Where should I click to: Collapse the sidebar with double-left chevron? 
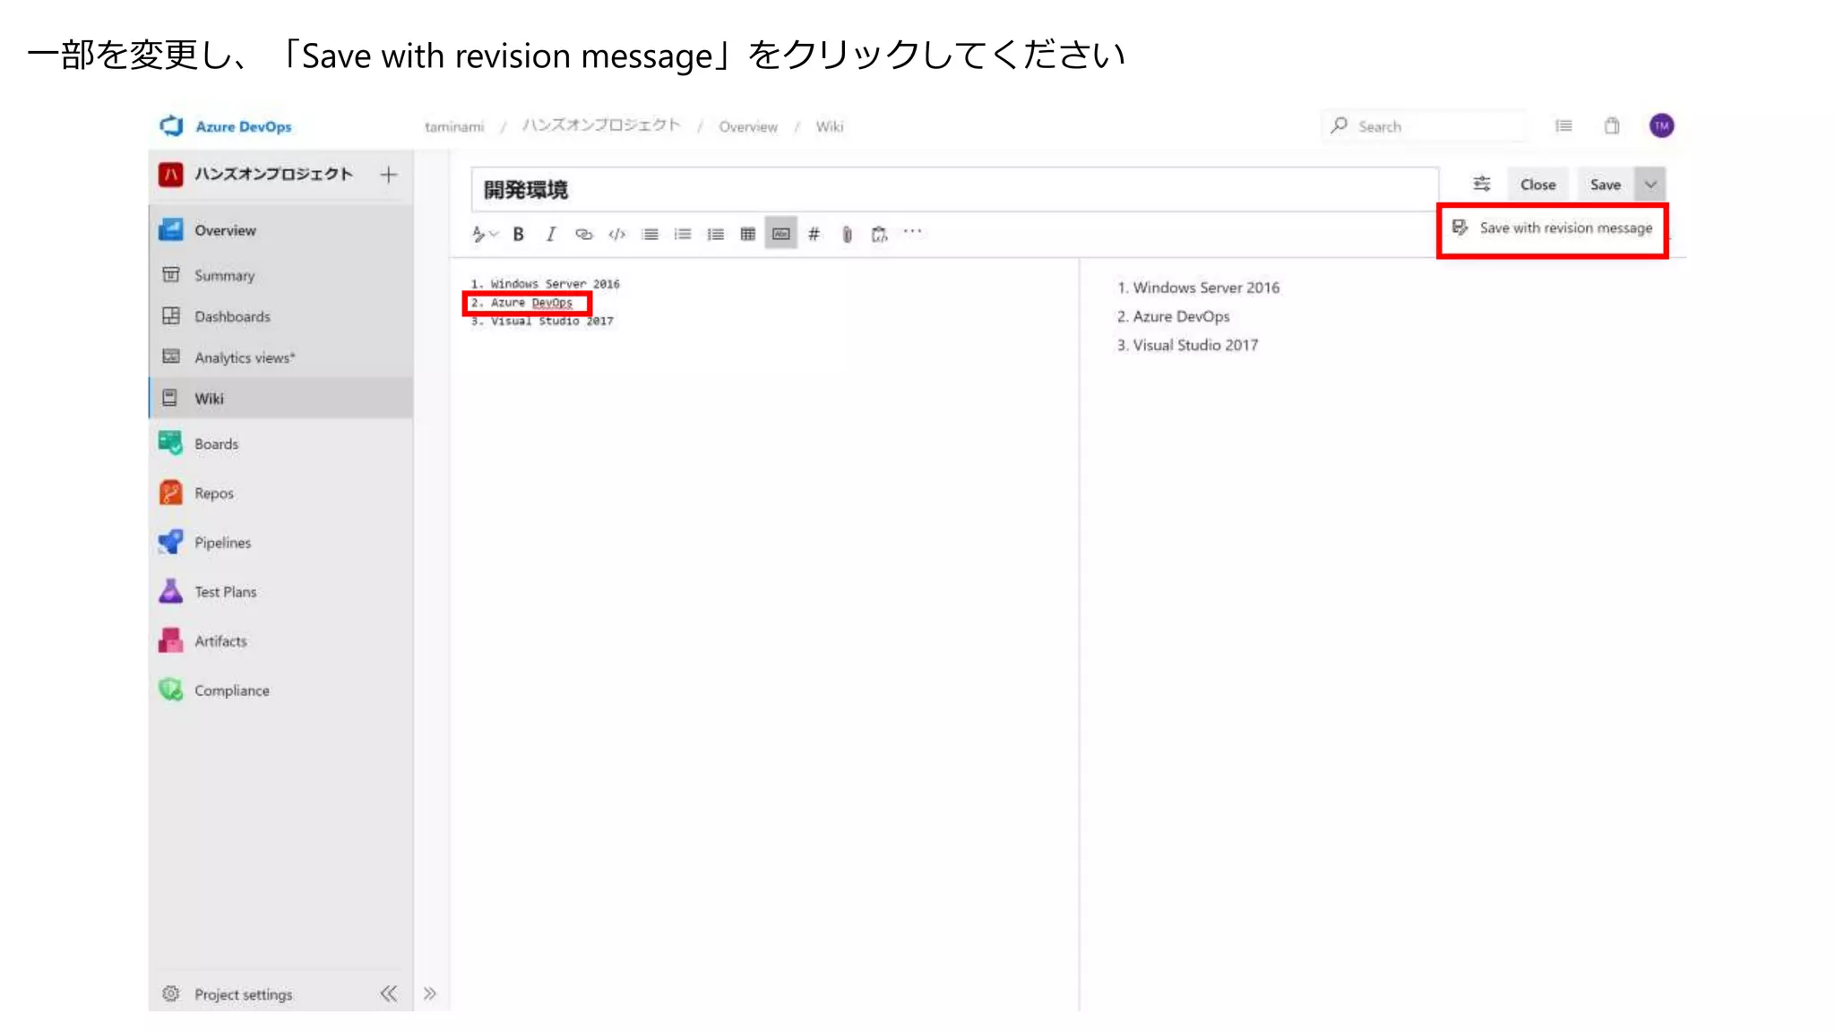389,993
